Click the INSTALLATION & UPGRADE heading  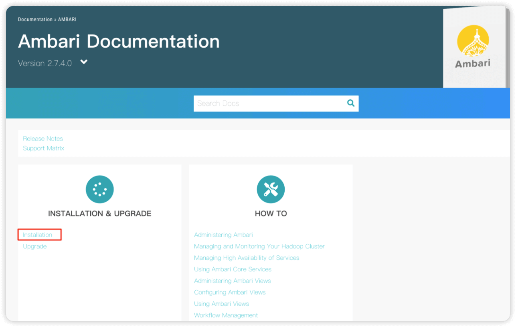coord(100,213)
